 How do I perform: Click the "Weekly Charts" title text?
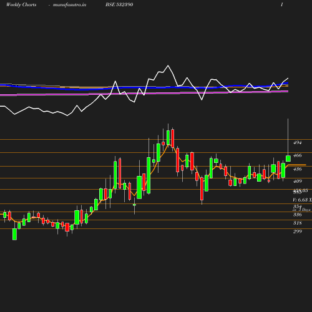pyautogui.click(x=21, y=5)
